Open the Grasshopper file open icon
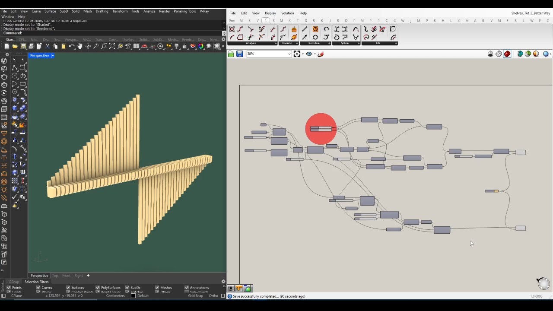Image resolution: width=553 pixels, height=311 pixels. (231, 54)
